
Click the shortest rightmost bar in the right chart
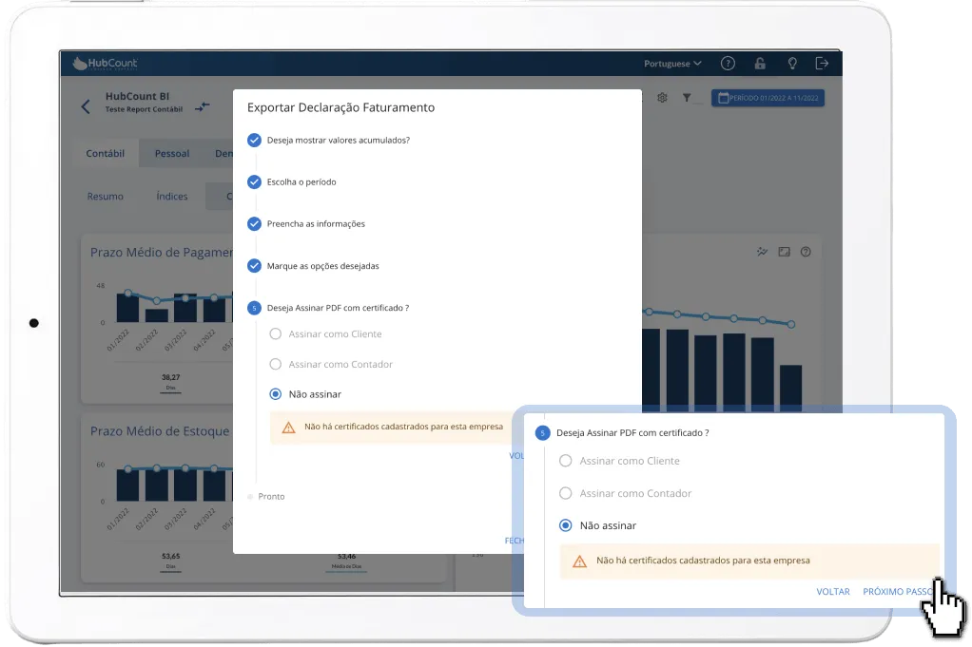point(791,389)
